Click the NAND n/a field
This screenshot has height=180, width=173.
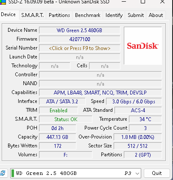(100, 84)
